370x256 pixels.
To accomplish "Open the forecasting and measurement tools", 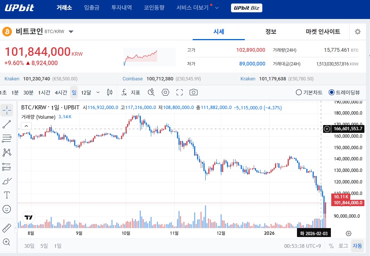I will (x=7, y=167).
